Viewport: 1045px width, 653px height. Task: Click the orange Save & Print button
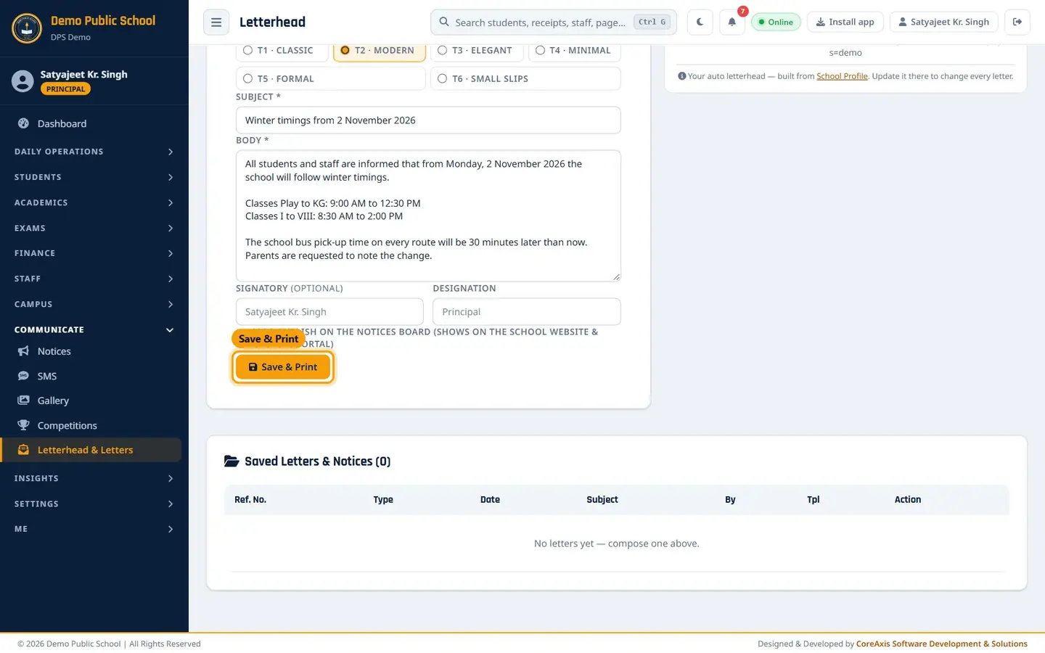pos(283,367)
